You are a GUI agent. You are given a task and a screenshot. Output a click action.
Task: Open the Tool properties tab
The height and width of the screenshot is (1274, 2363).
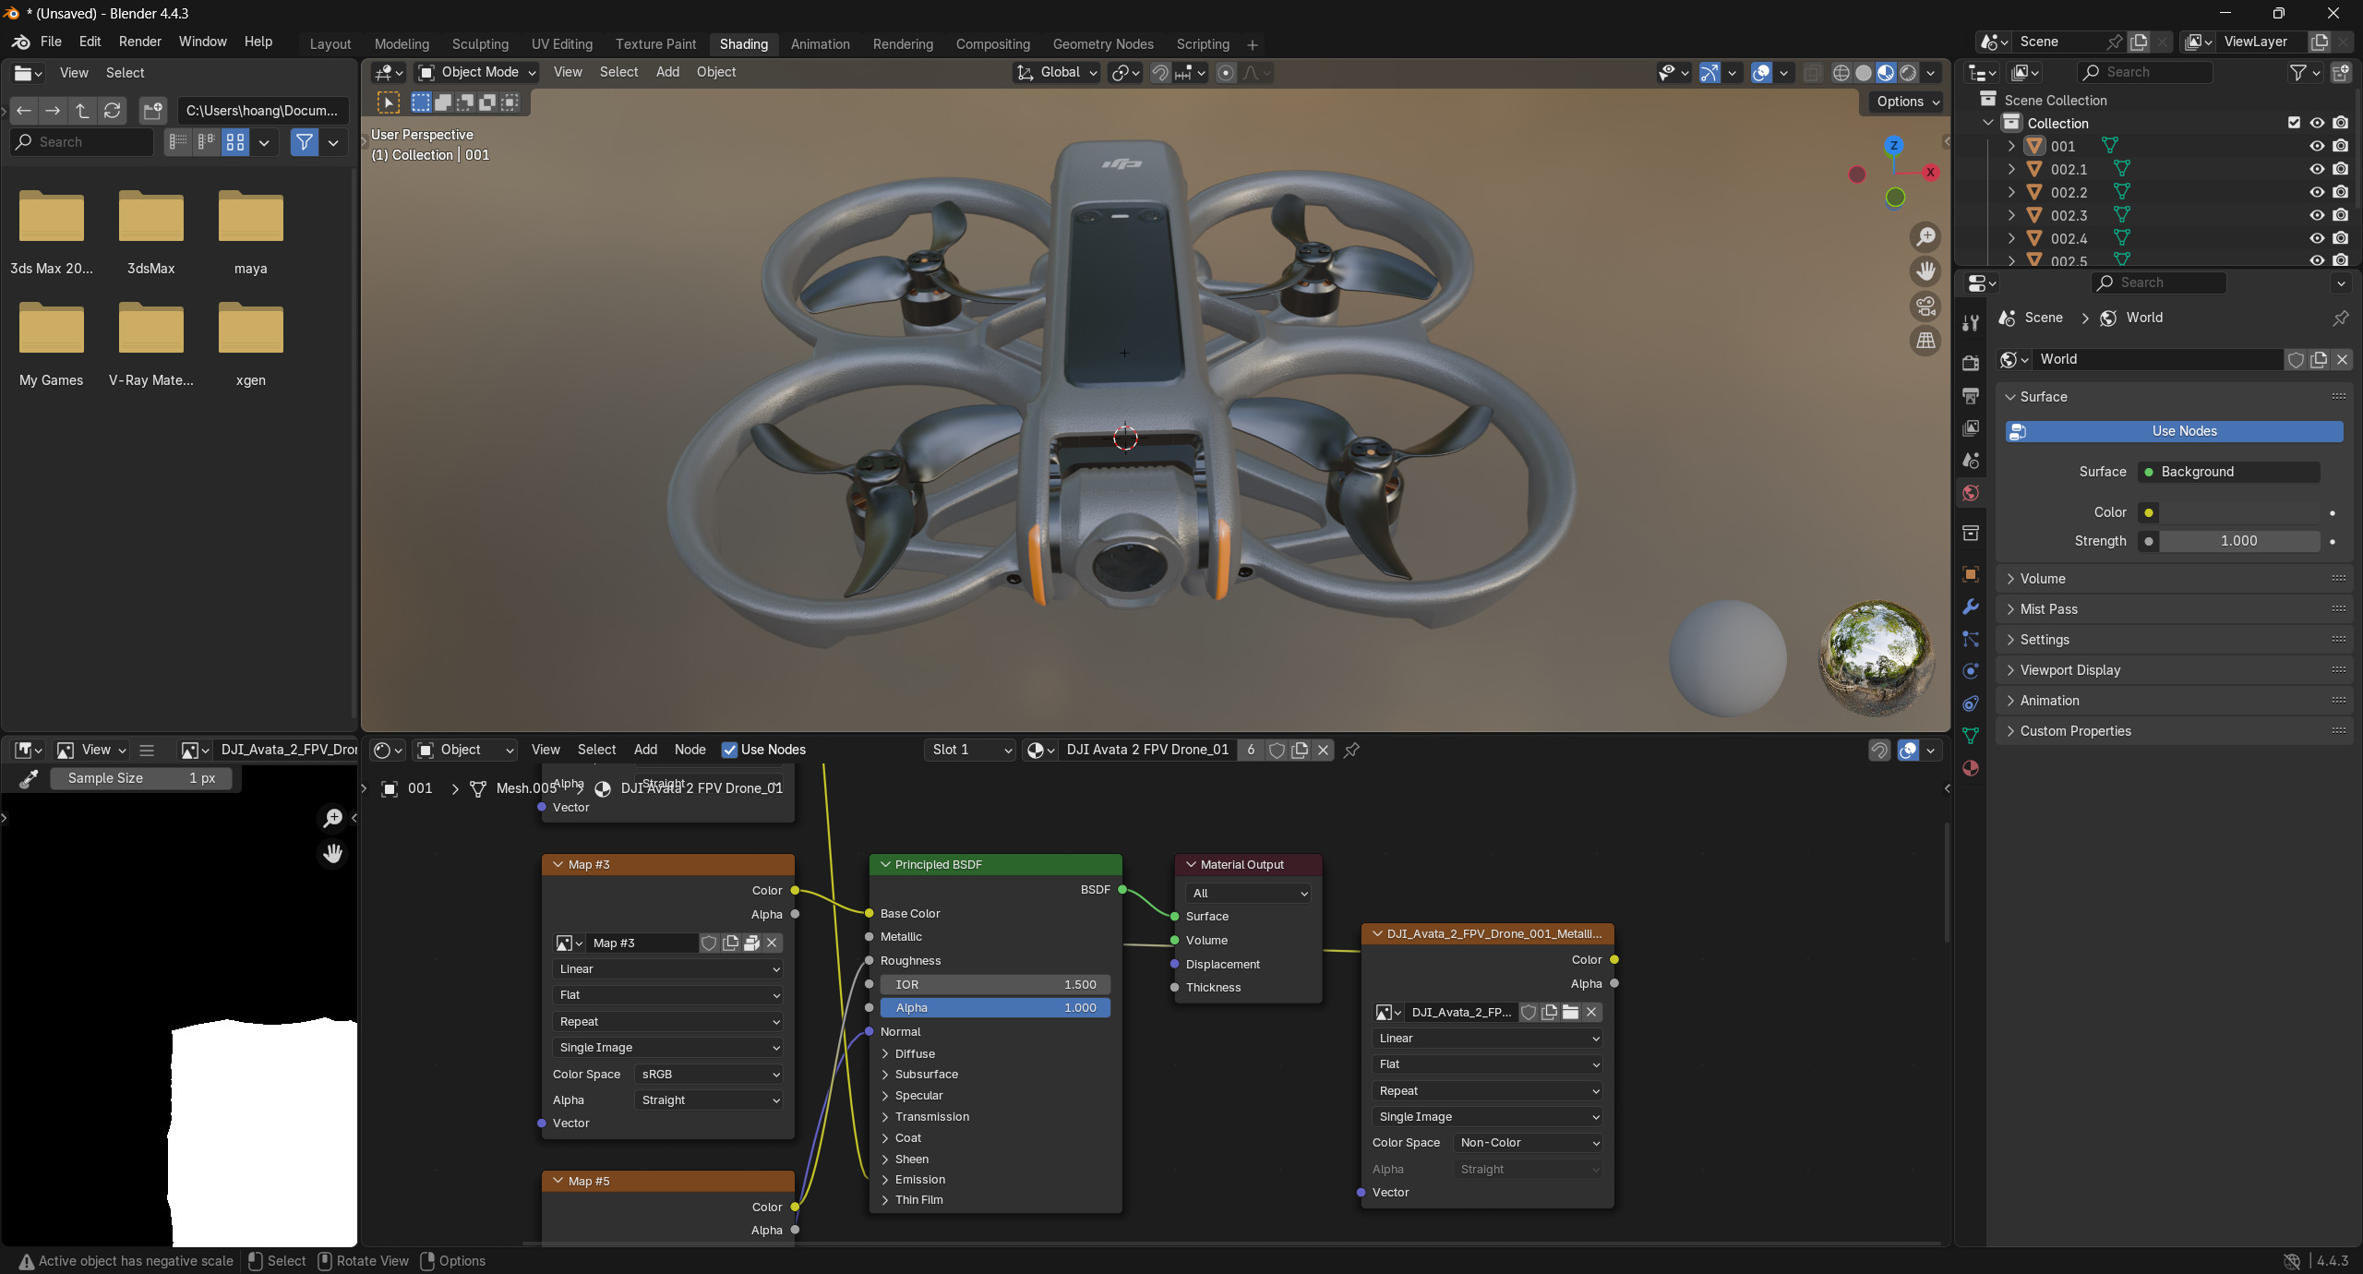click(x=1971, y=322)
